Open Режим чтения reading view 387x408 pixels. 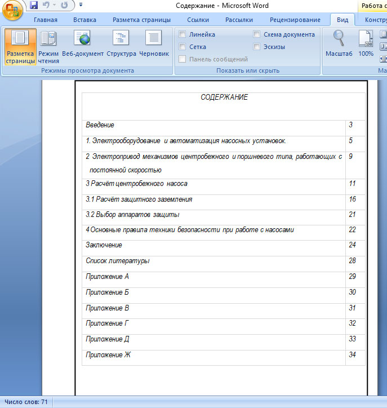pyautogui.click(x=48, y=46)
